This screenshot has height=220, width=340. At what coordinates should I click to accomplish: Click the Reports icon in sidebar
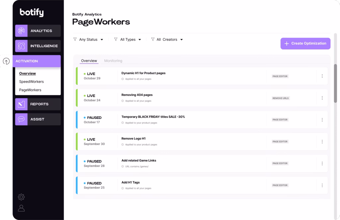[x=21, y=104]
